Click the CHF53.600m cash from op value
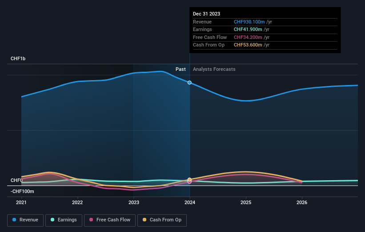Viewport: 365px width, 232px height. 248,45
